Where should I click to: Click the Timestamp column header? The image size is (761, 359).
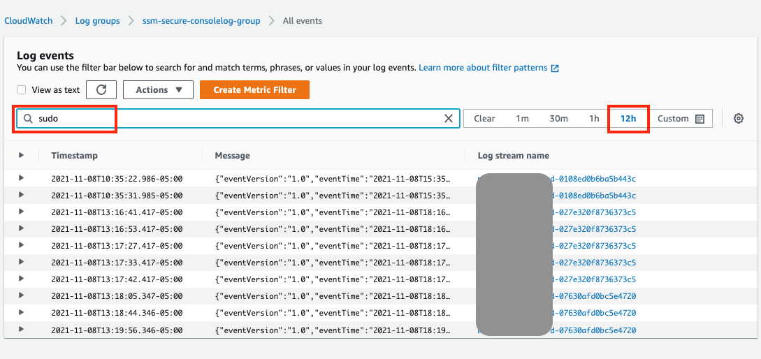coord(74,156)
